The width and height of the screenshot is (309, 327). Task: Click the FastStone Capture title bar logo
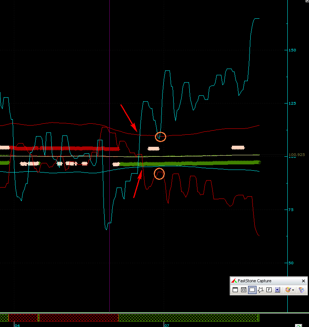[234, 281]
